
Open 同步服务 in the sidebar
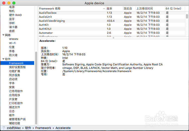[15, 75]
